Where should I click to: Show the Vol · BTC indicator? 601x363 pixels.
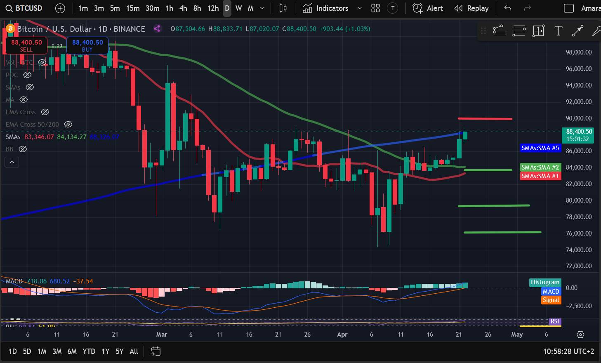(42, 62)
